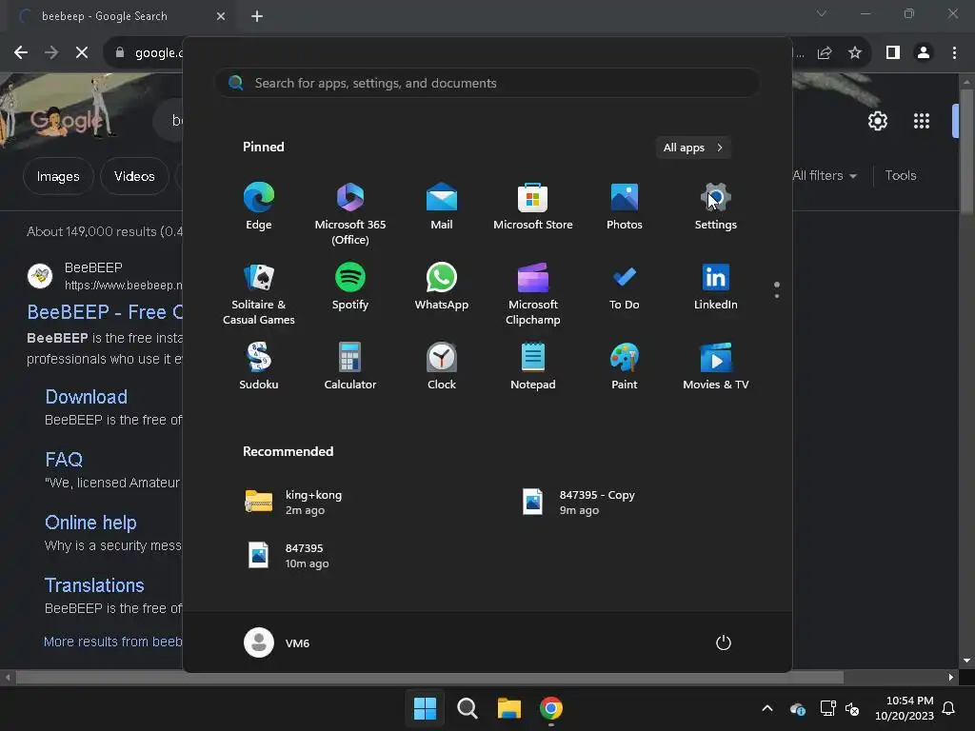The height and width of the screenshot is (731, 975).
Task: Open the FAQ sitelink
Action: (64, 460)
